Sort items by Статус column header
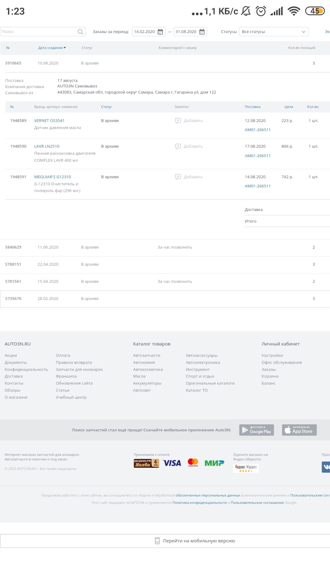This screenshot has width=330, height=587. [107, 107]
